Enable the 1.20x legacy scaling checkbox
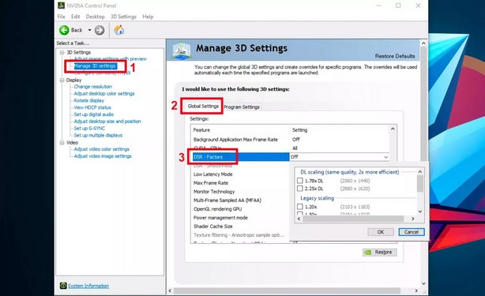 pos(299,206)
